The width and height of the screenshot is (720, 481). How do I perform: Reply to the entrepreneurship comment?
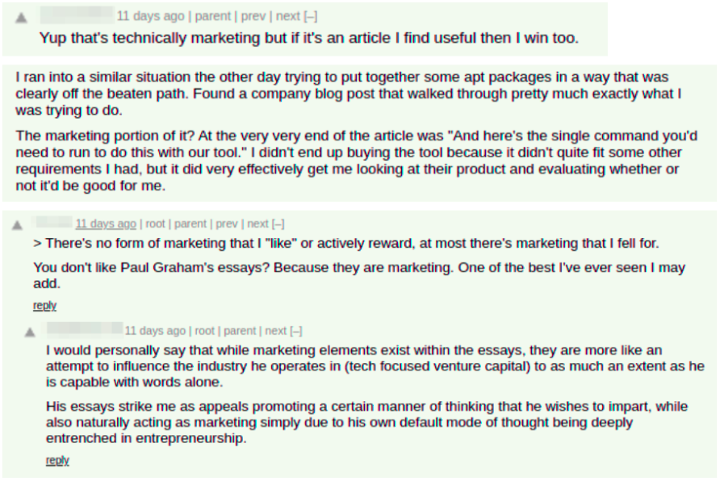pyautogui.click(x=57, y=460)
